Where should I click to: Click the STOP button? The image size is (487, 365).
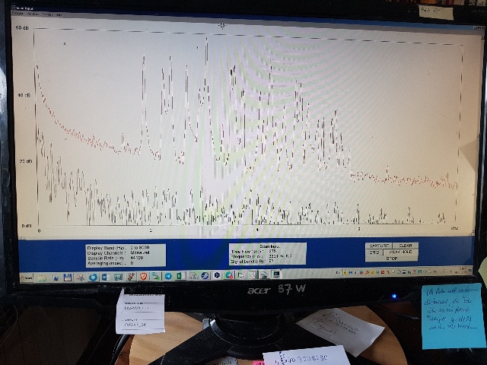click(392, 258)
